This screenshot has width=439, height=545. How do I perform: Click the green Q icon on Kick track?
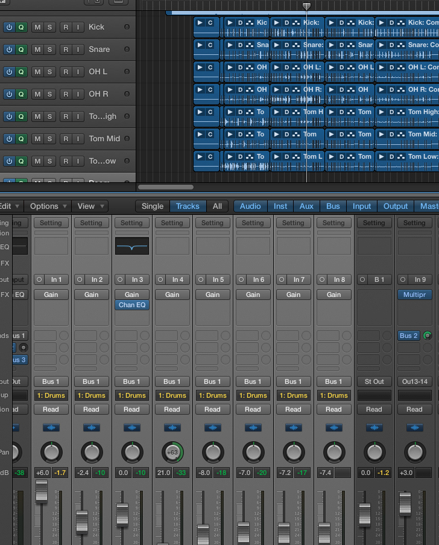[21, 27]
